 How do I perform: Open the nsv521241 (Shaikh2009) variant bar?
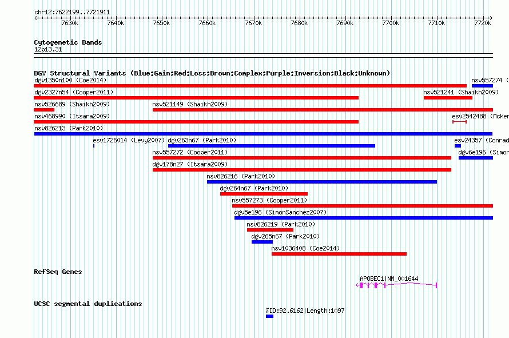[448, 98]
